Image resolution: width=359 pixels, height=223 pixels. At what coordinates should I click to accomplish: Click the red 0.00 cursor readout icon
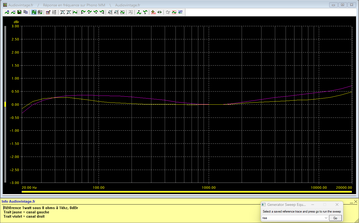tap(153, 12)
